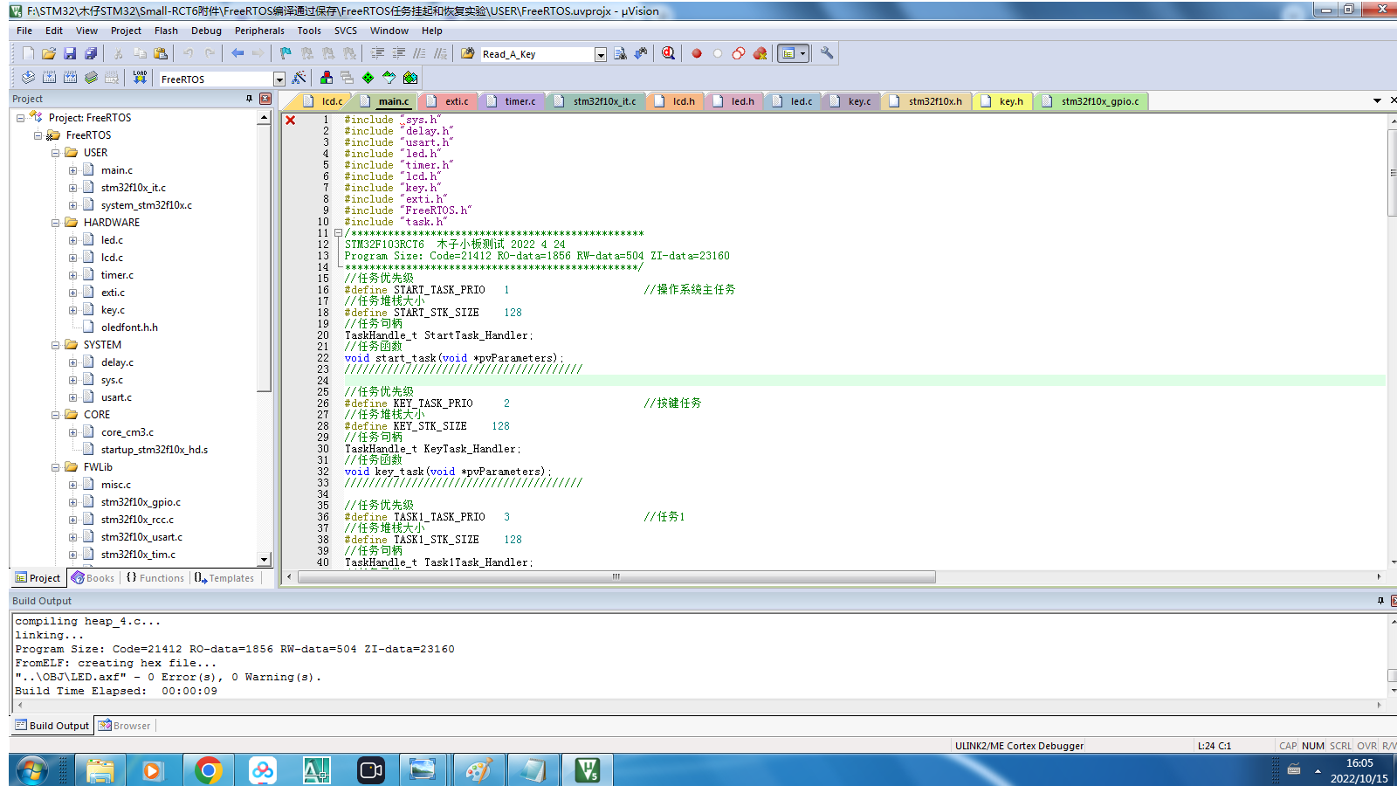Click the Disable all breakpoints icon

[x=739, y=53]
